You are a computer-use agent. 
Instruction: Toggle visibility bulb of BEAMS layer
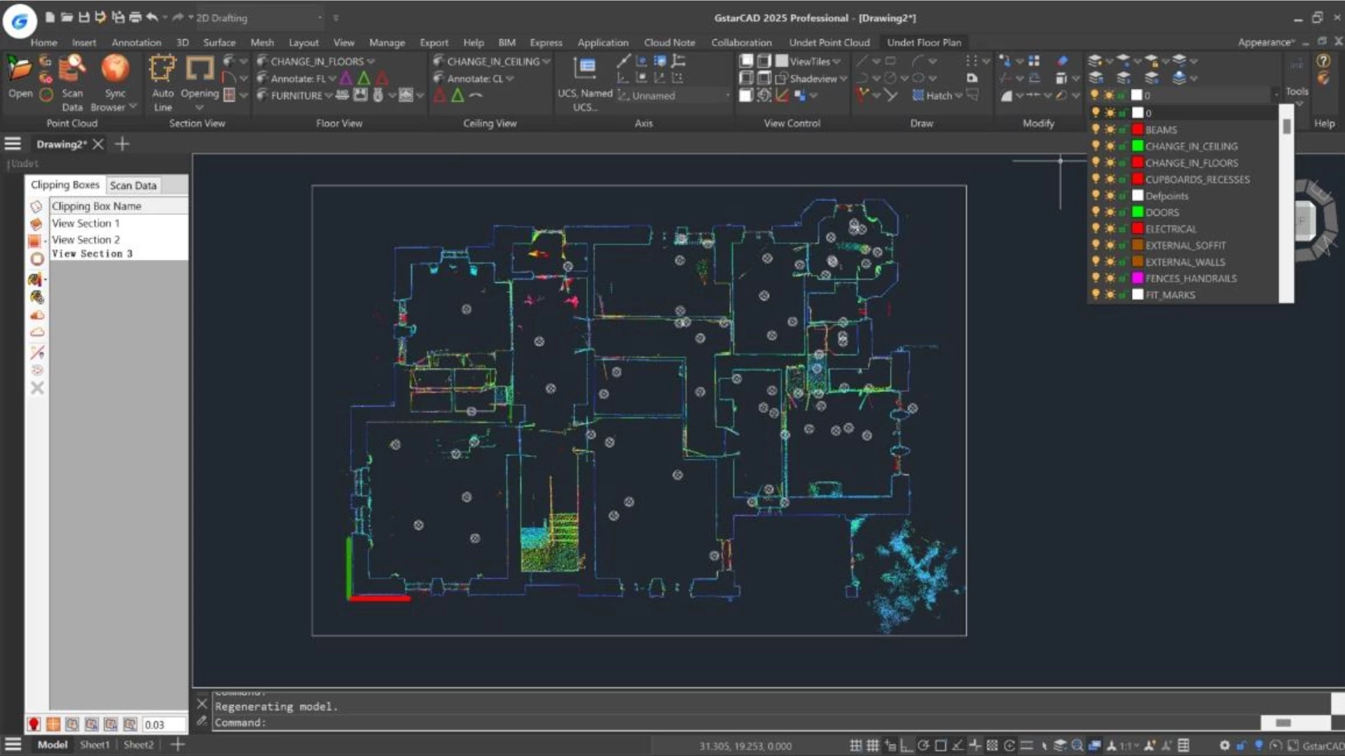(x=1096, y=129)
